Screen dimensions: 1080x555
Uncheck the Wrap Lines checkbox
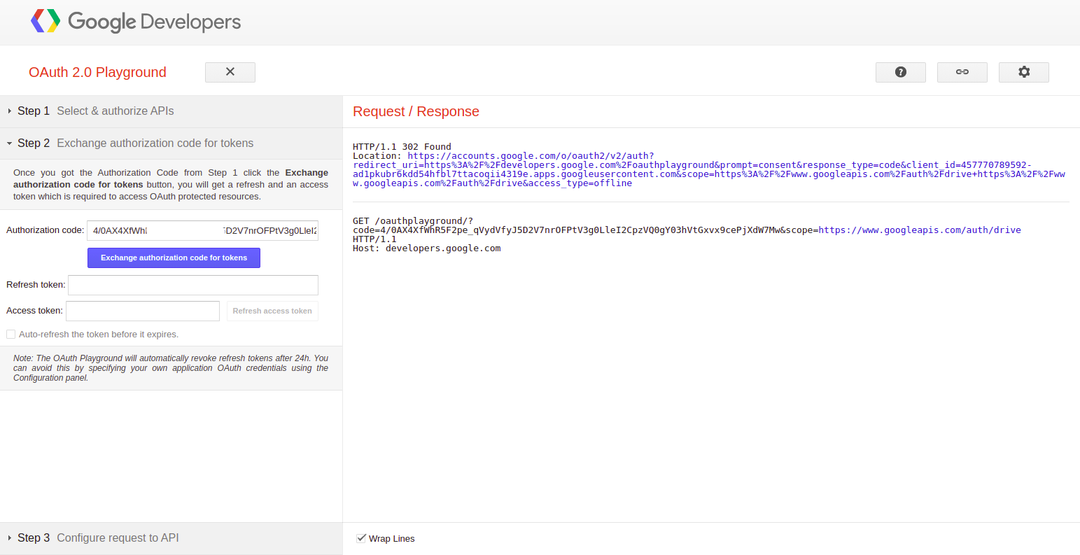coord(361,538)
